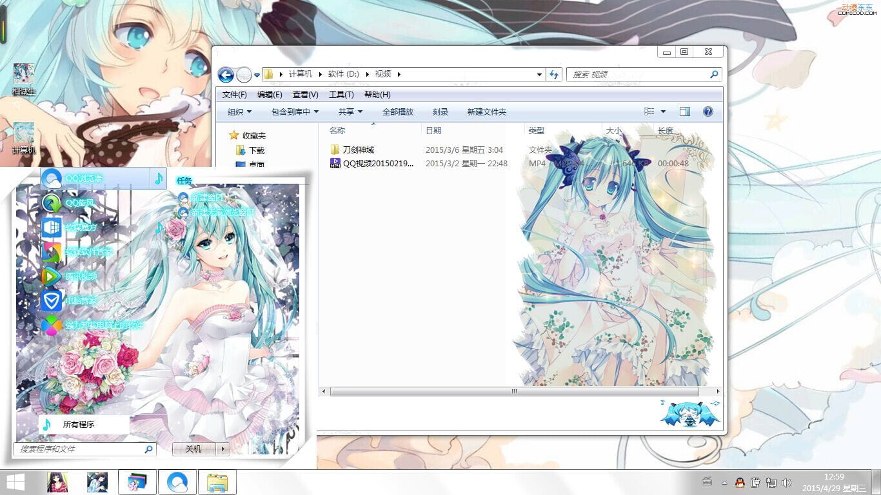Click the keyboard input tray icon

pyautogui.click(x=707, y=482)
